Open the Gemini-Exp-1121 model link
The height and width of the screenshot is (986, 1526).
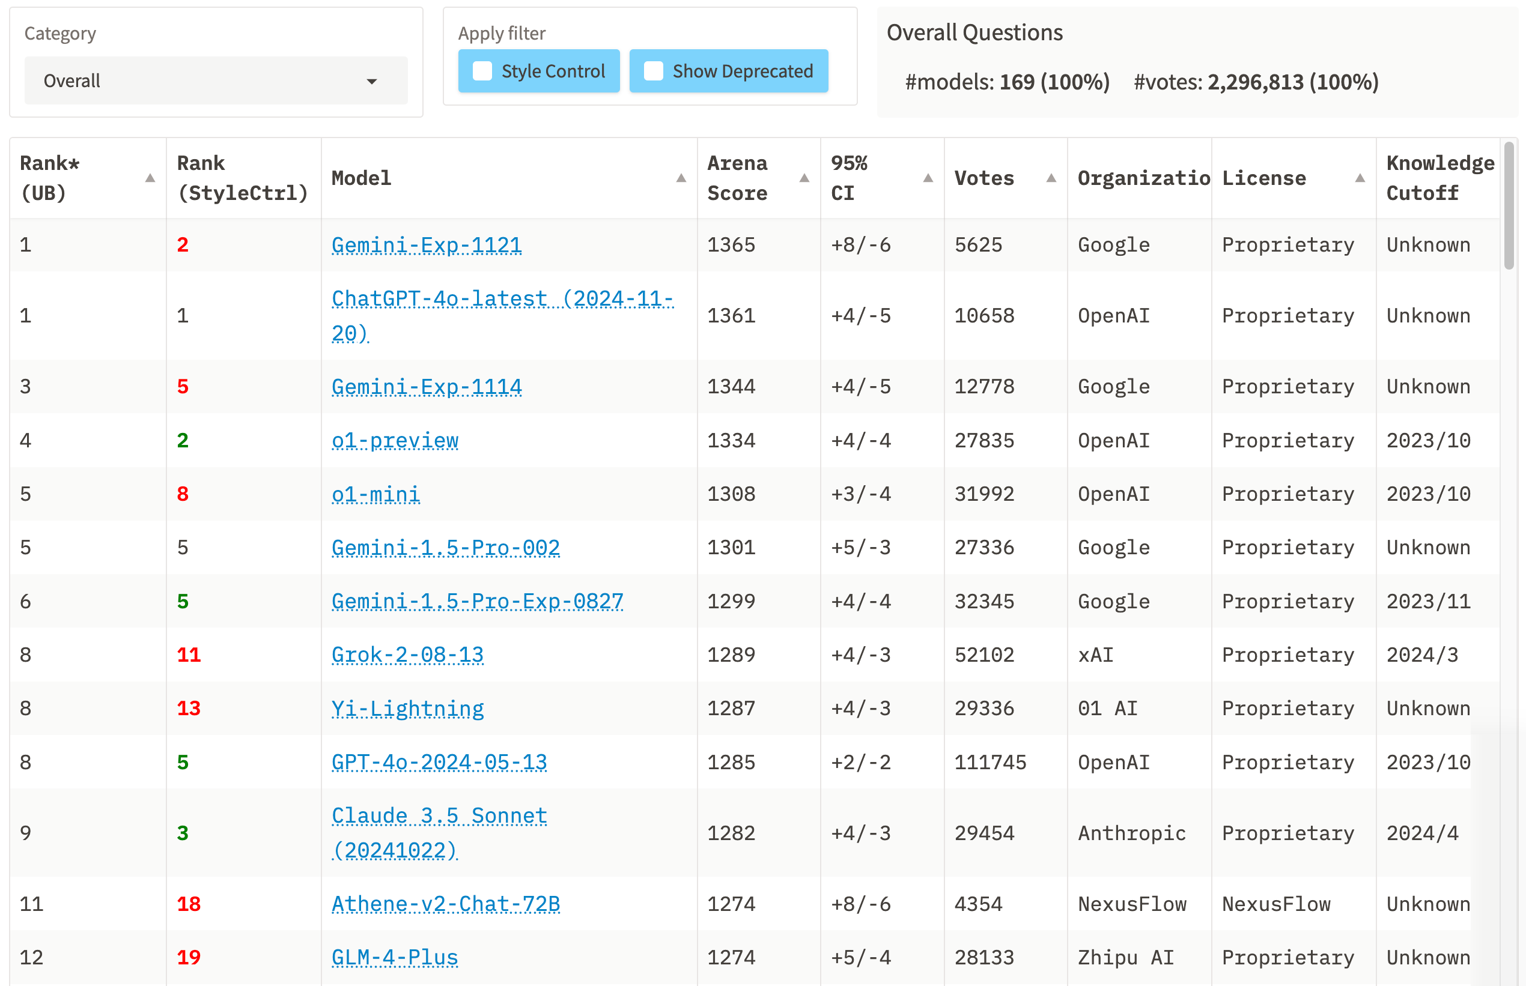(426, 244)
